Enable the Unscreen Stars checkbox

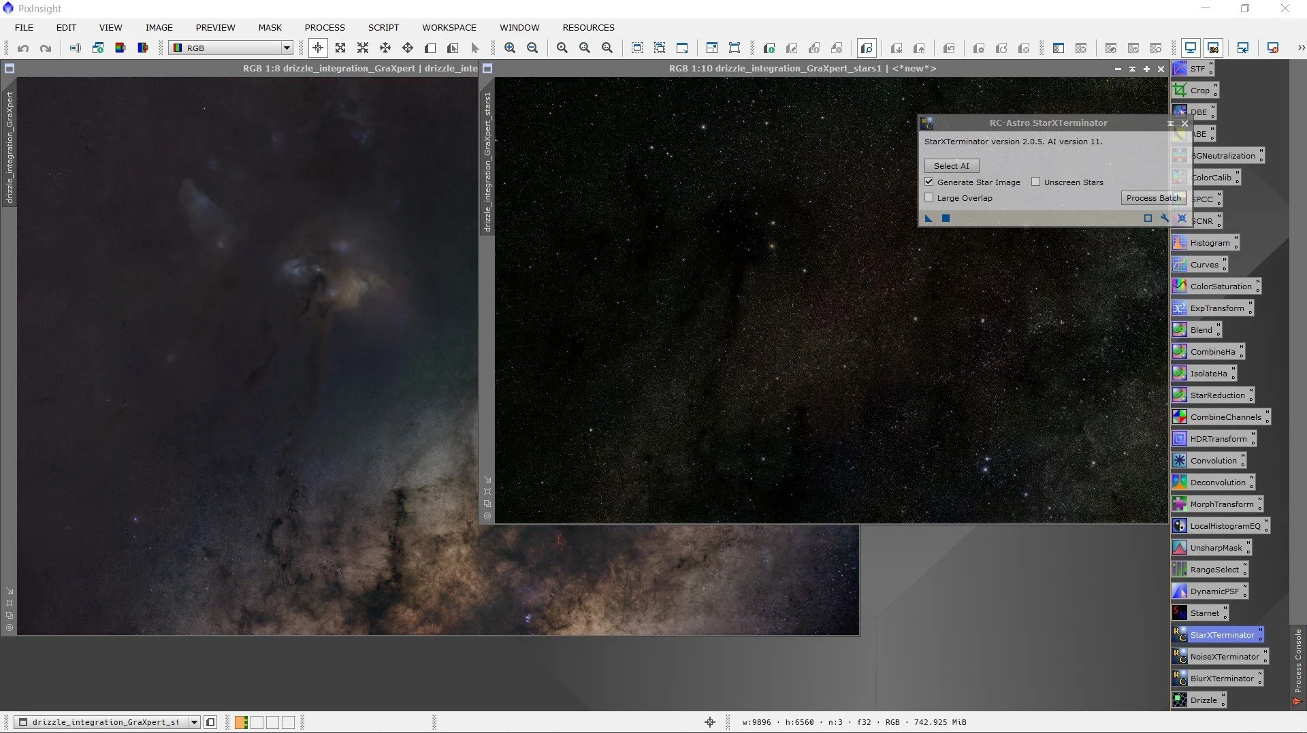1036,182
